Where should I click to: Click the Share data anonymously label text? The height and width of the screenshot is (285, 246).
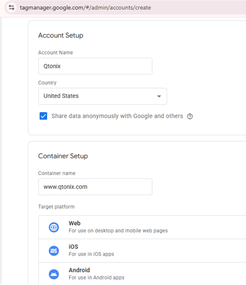[x=117, y=116]
